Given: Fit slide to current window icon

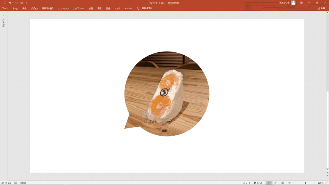Looking at the screenshot, I should coord(326,183).
